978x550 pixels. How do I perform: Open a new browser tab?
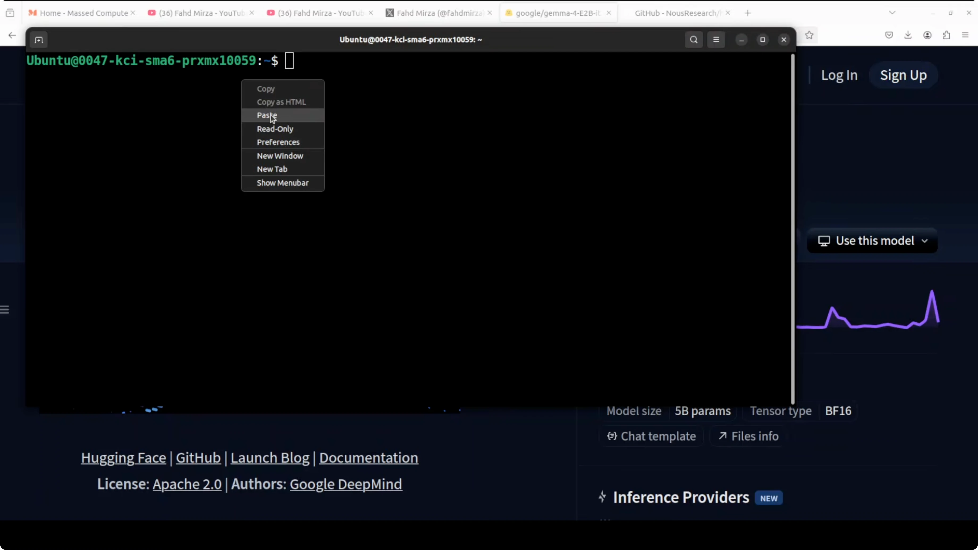[x=748, y=13]
